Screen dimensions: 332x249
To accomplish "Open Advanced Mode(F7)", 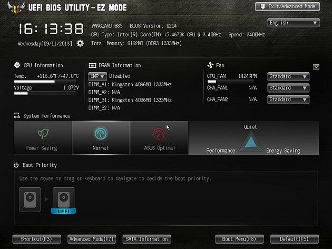I will click(x=92, y=239).
